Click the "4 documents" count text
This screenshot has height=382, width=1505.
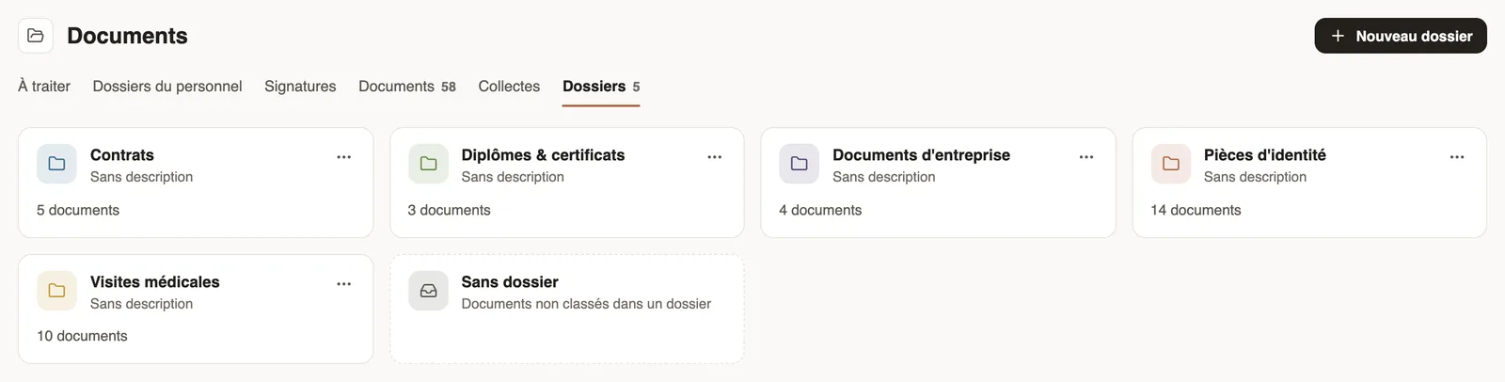(820, 211)
